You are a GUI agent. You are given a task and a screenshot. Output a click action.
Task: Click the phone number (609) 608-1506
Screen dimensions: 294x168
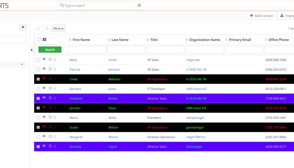[x=276, y=60]
